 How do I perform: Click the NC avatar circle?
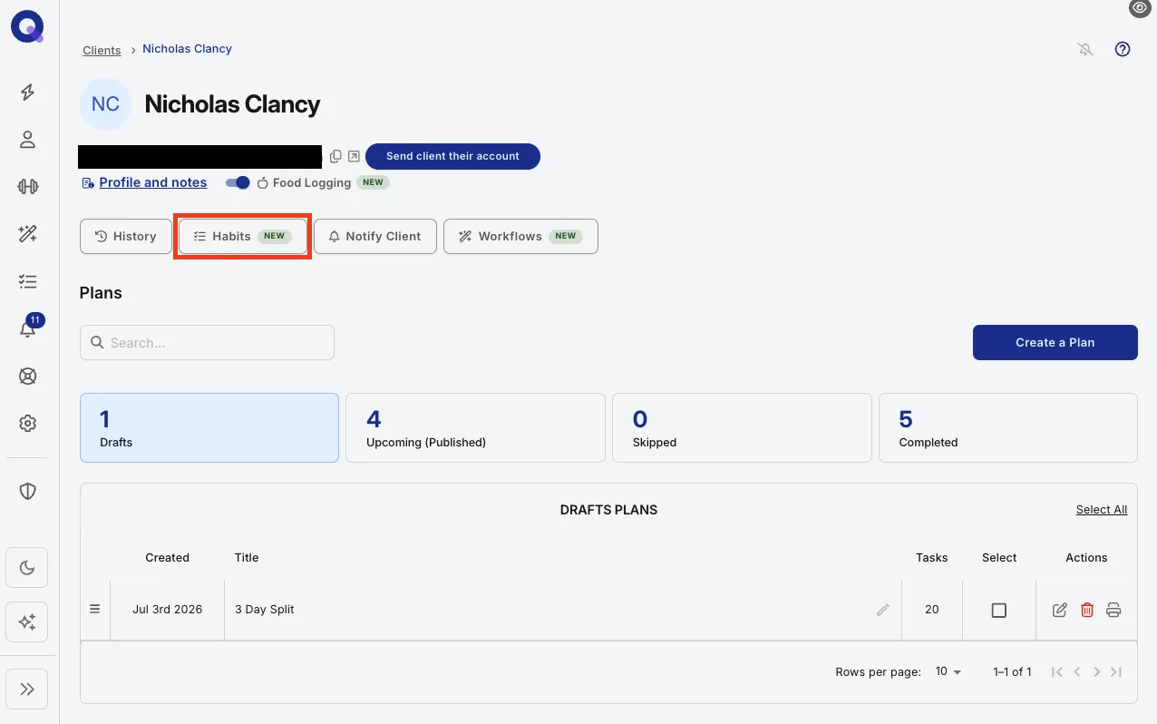coord(105,104)
